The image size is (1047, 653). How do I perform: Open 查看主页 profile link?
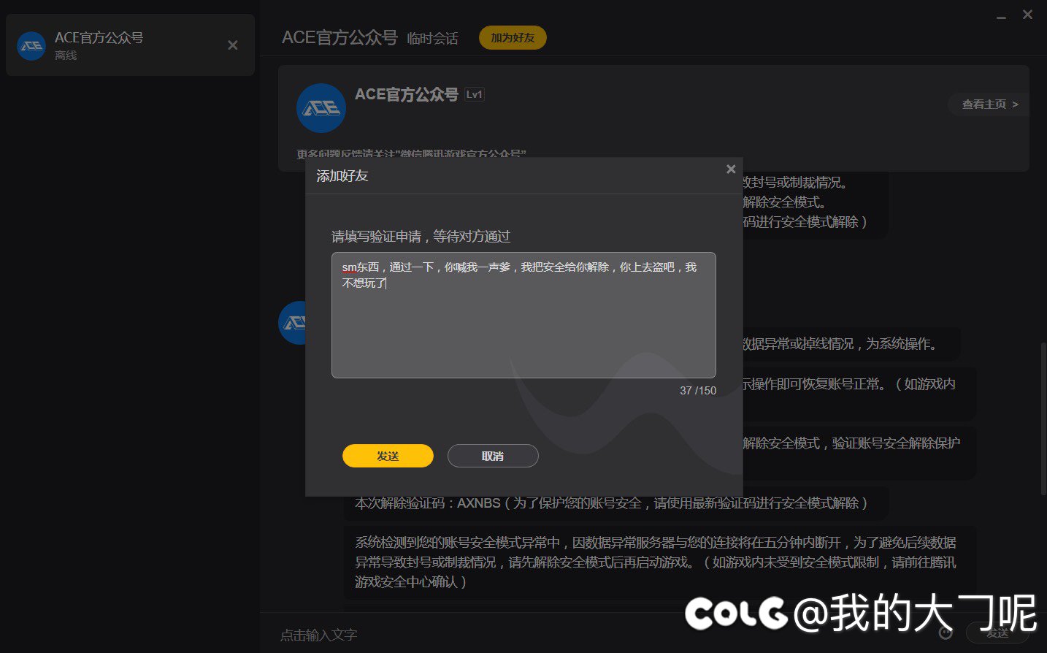(x=989, y=104)
